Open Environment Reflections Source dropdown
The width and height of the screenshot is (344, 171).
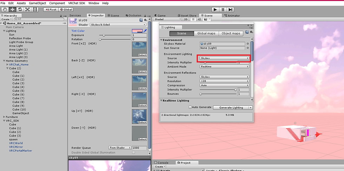[224, 77]
